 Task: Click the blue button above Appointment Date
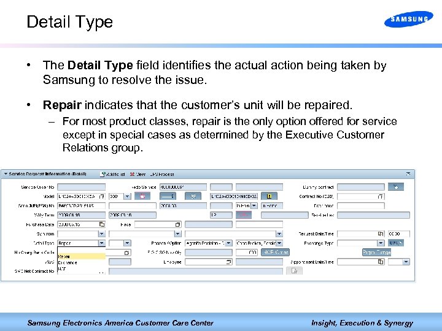pyautogui.click(x=376, y=252)
